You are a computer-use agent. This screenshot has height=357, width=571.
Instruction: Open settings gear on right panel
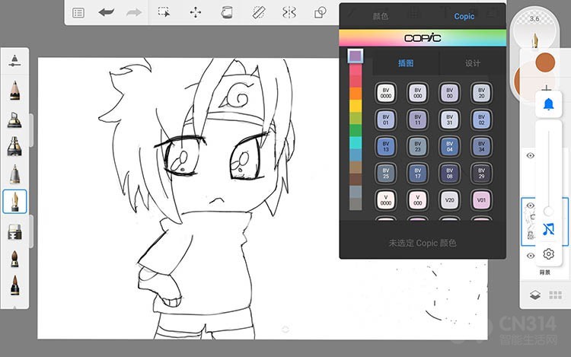click(548, 253)
